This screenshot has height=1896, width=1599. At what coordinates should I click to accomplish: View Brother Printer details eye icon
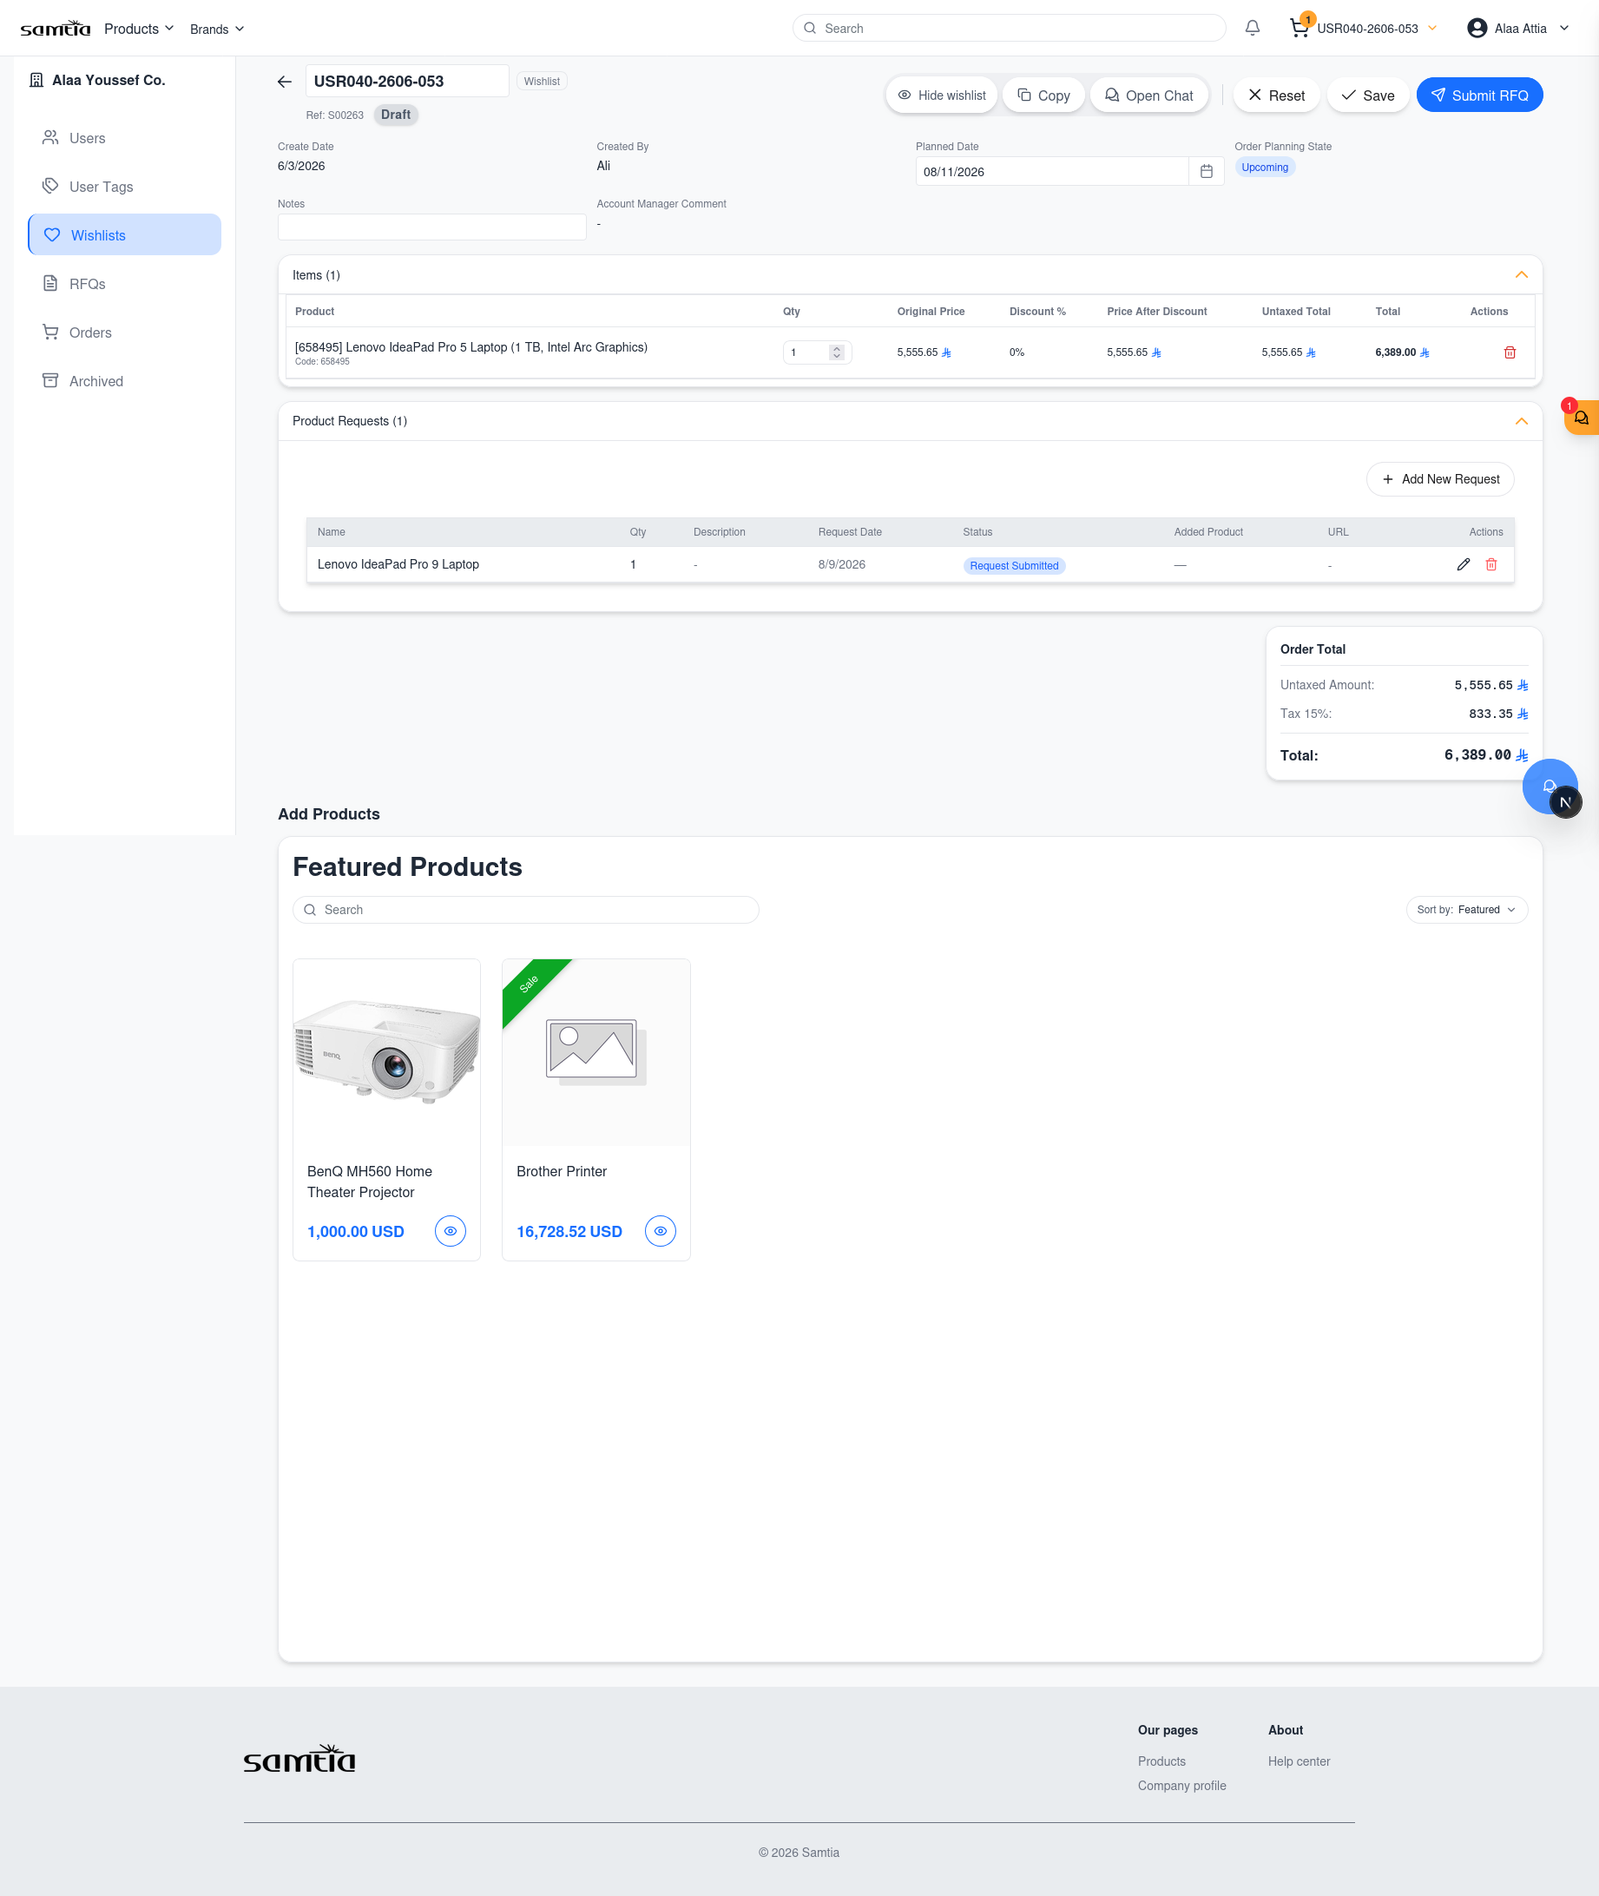tap(661, 1231)
